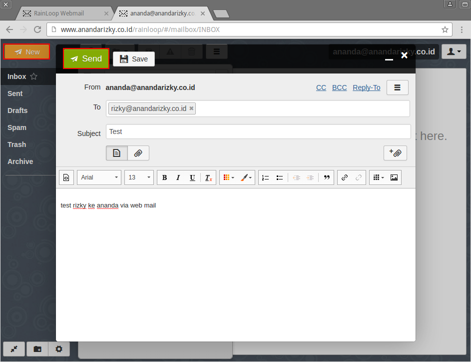Open the Trash folder
Image resolution: width=471 pixels, height=362 pixels.
pos(17,144)
